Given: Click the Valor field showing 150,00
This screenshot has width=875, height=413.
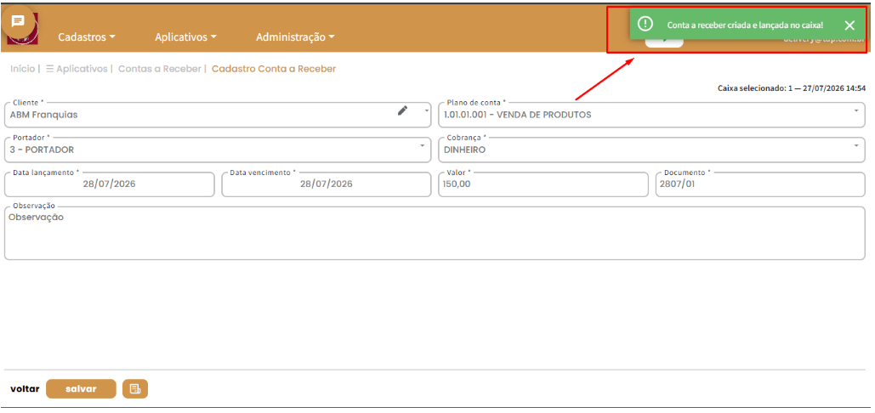Looking at the screenshot, I should coord(543,184).
